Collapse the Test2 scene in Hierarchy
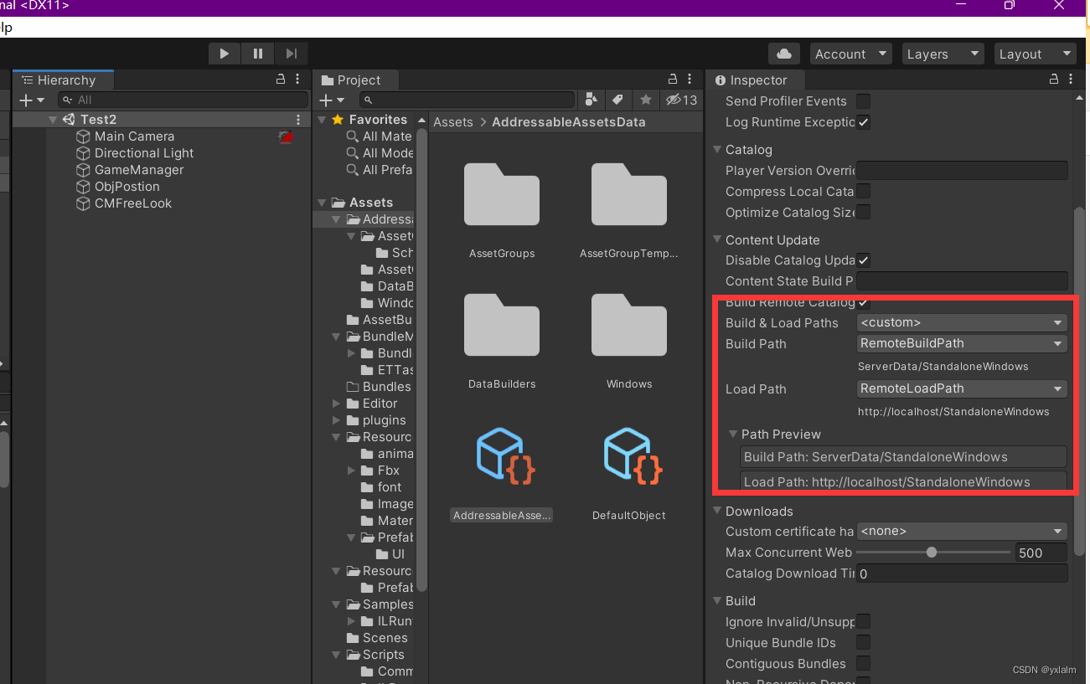Image resolution: width=1090 pixels, height=684 pixels. coord(53,120)
